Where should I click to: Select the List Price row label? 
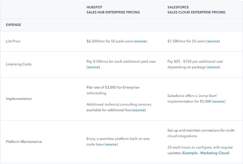pyautogui.click(x=13, y=41)
